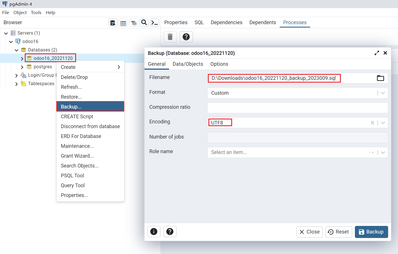Click the Filtered Rows toolbar icon

click(134, 23)
